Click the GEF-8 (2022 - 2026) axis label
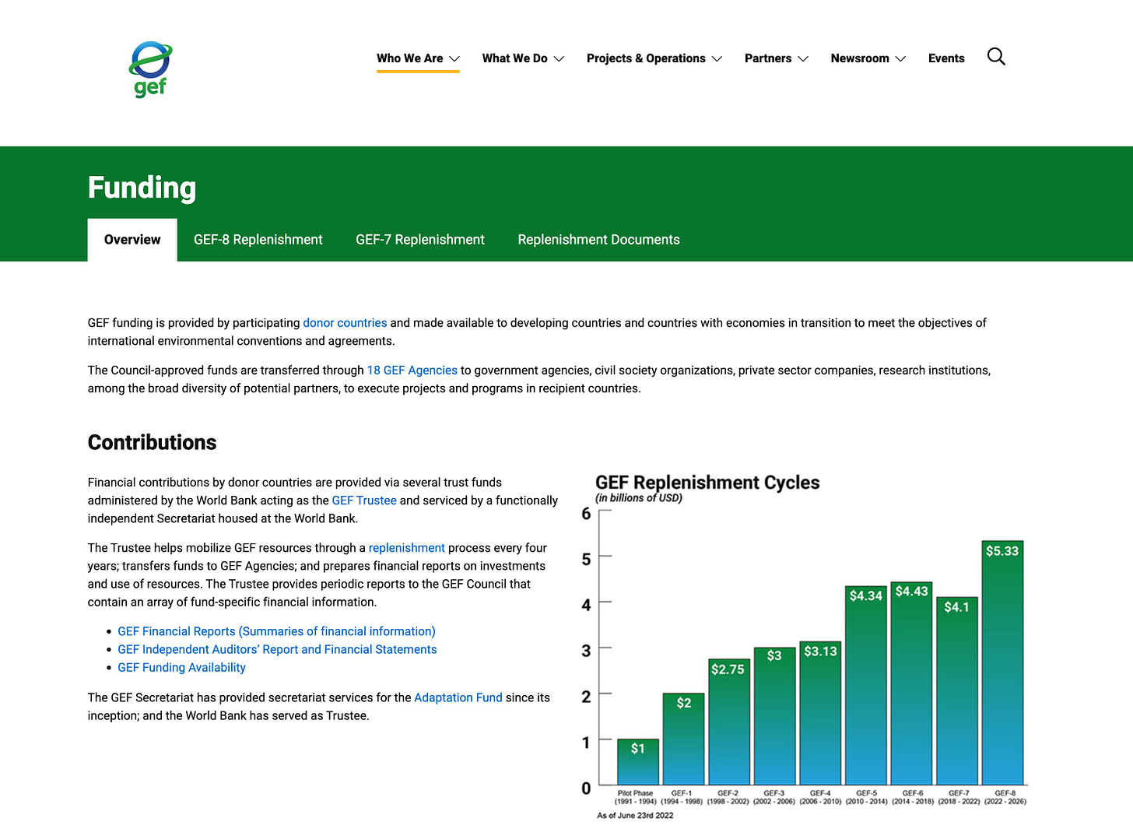 (x=1005, y=797)
